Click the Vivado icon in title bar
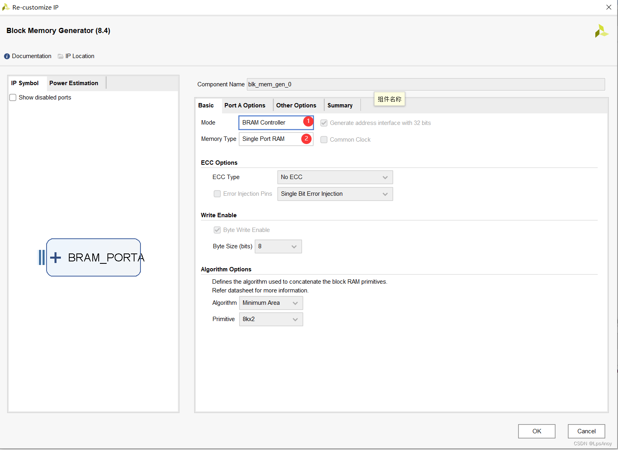This screenshot has height=450, width=618. tap(6, 7)
